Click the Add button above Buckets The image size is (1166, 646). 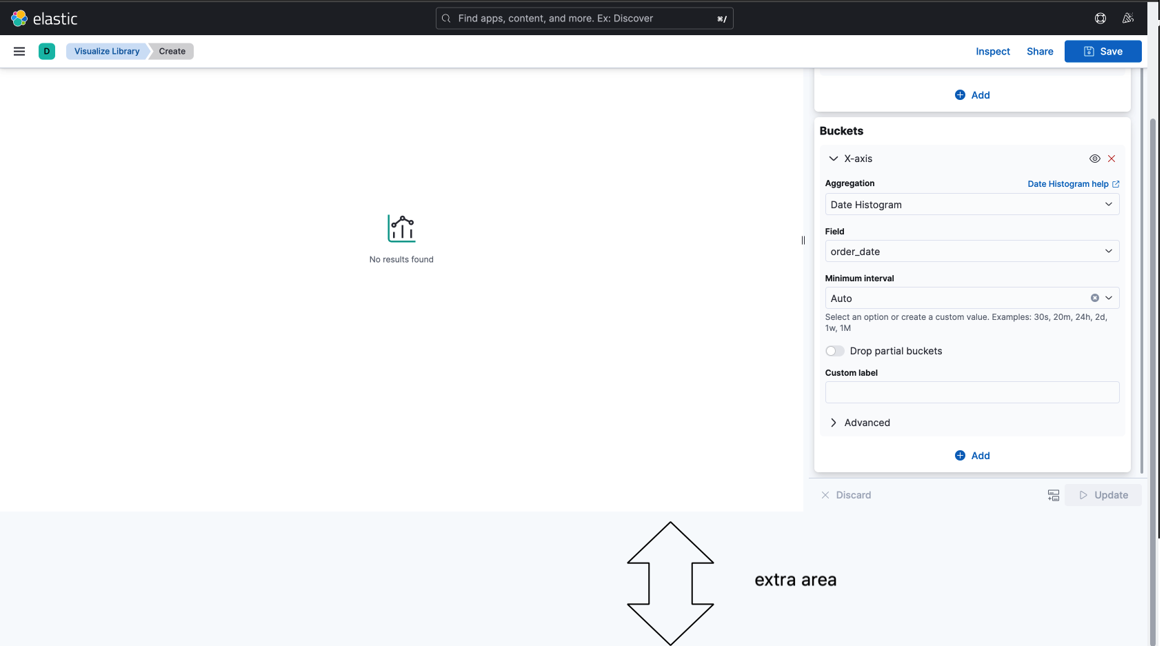point(972,95)
